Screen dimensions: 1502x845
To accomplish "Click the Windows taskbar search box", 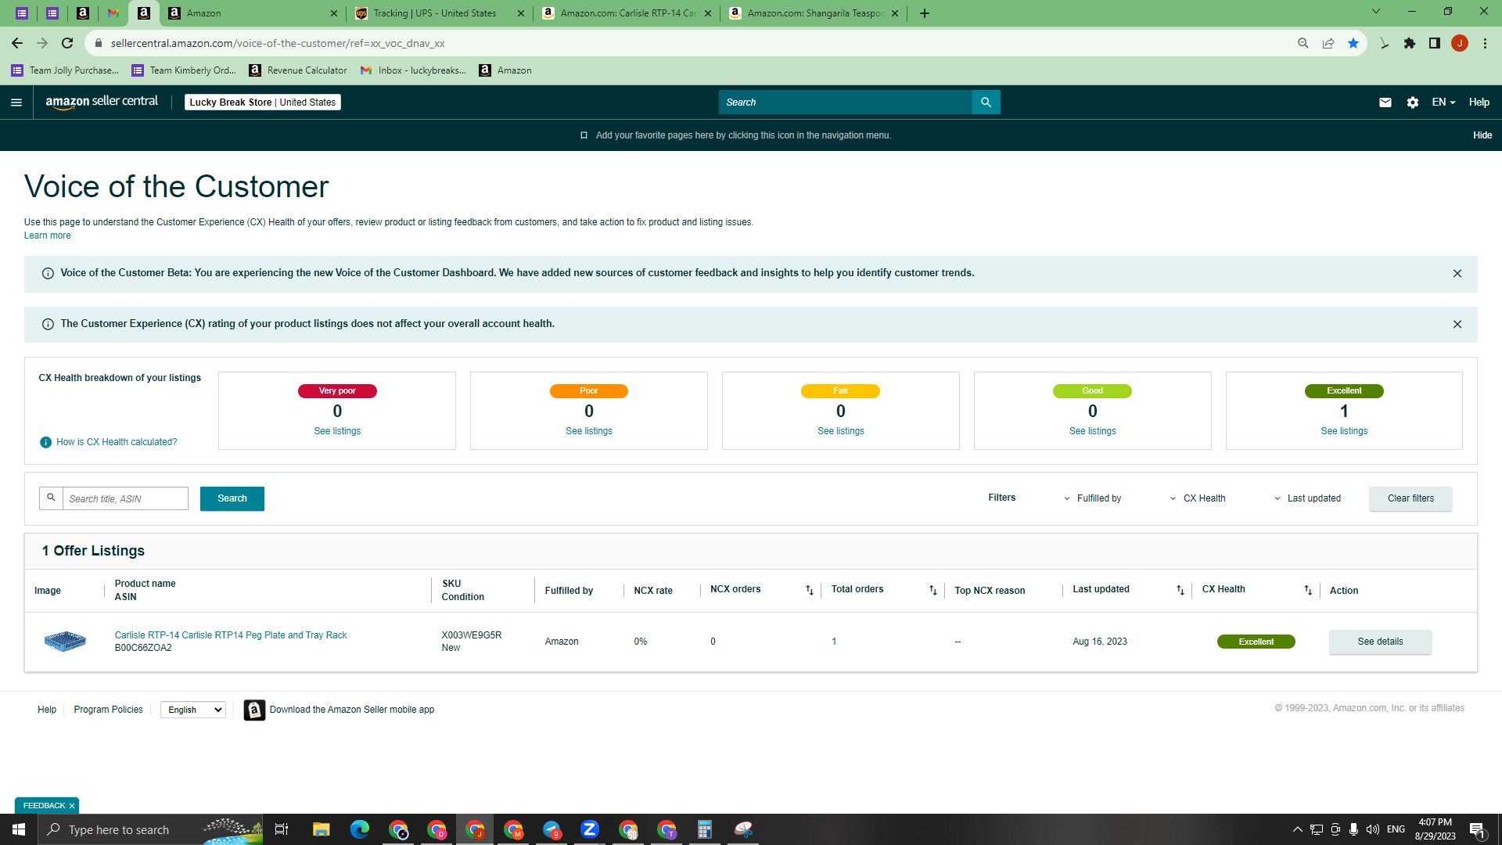I will pos(150,829).
